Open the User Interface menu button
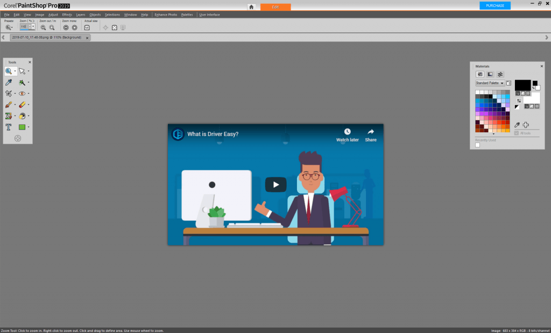This screenshot has width=551, height=333. pyautogui.click(x=209, y=15)
